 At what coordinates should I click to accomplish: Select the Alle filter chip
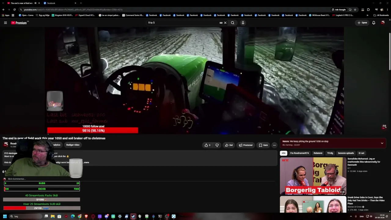click(283, 153)
